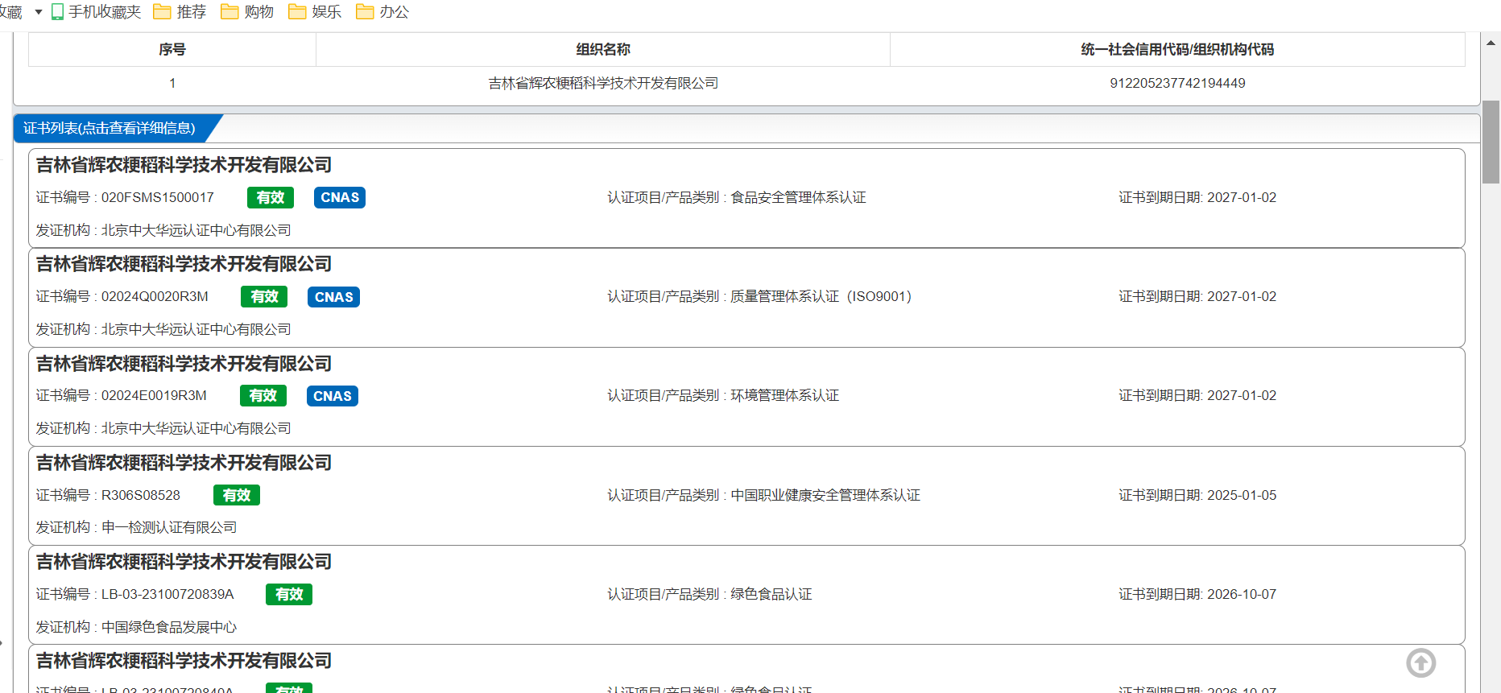The width and height of the screenshot is (1501, 693).
Task: Click the 统一社会信用代码/组织机构代码 column header
Action: 1177,50
